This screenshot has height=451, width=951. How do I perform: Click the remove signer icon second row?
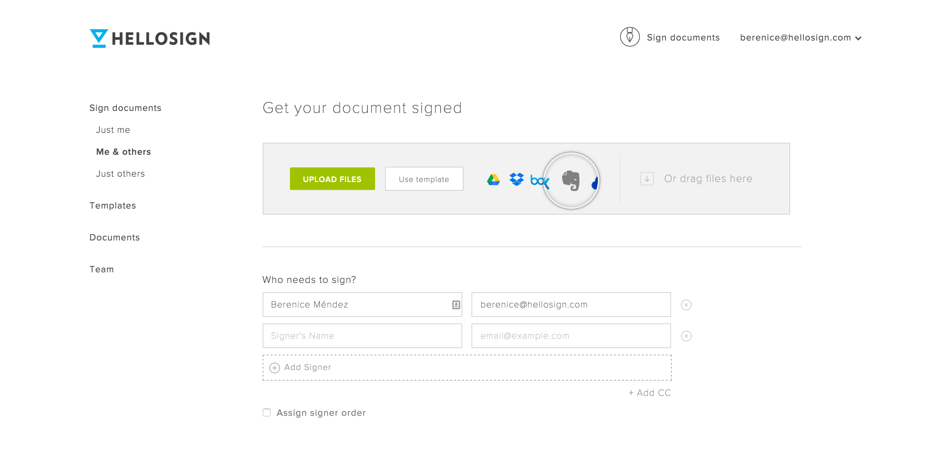(686, 336)
